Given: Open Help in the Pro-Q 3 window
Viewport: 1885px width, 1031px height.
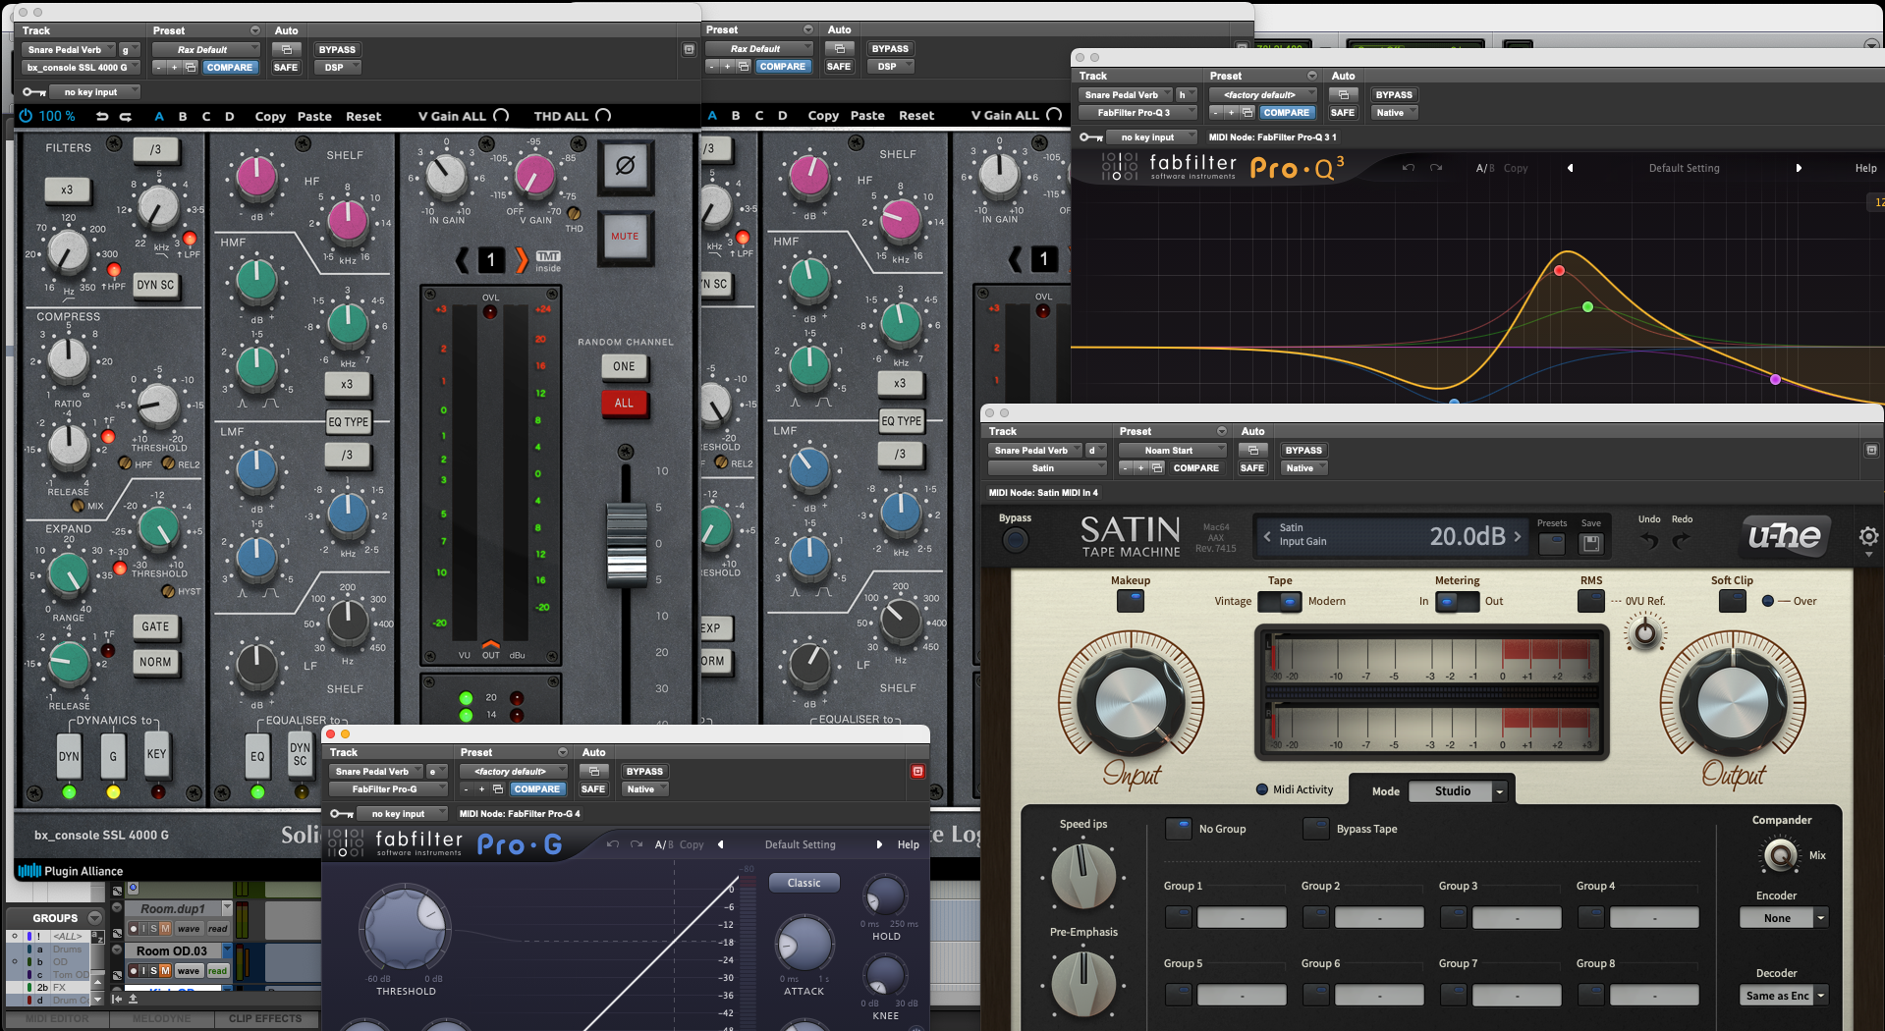Looking at the screenshot, I should (1865, 168).
